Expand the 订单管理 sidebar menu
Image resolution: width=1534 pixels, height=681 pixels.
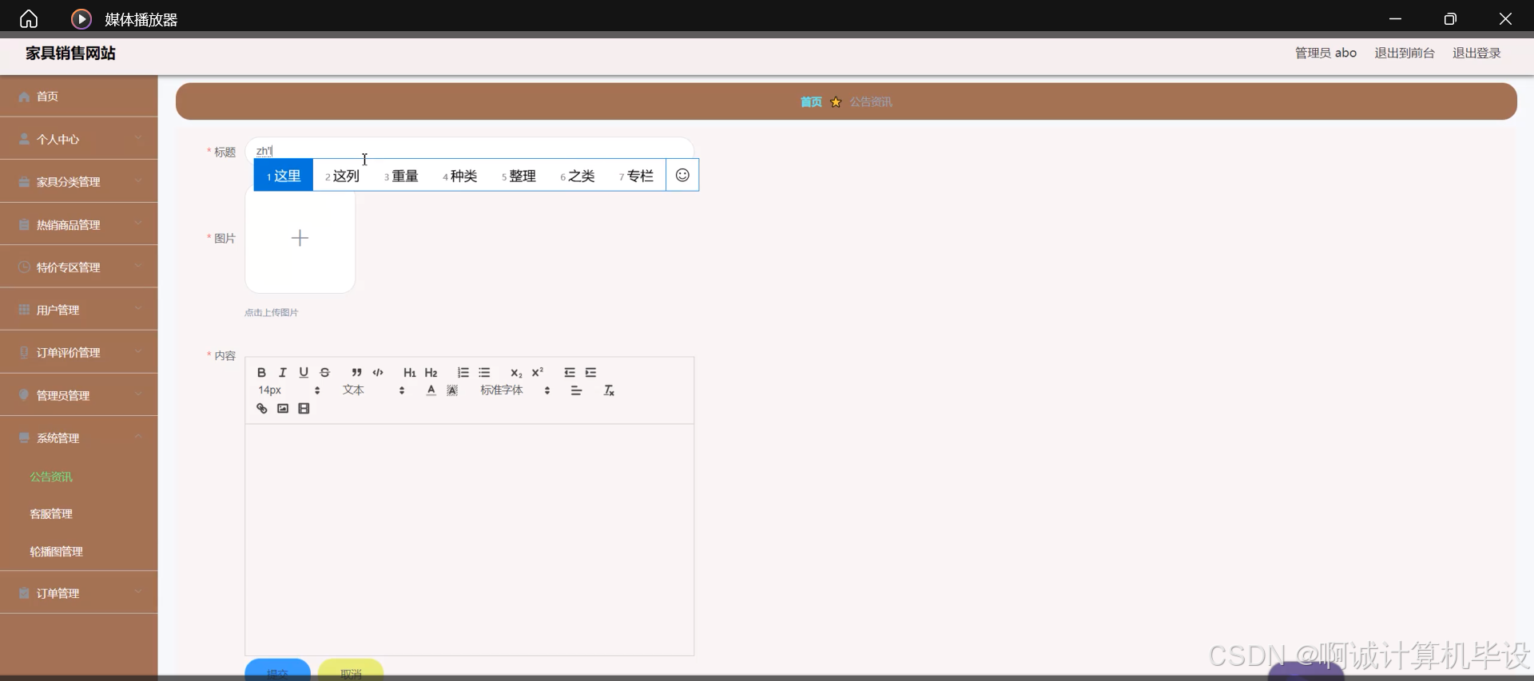78,593
